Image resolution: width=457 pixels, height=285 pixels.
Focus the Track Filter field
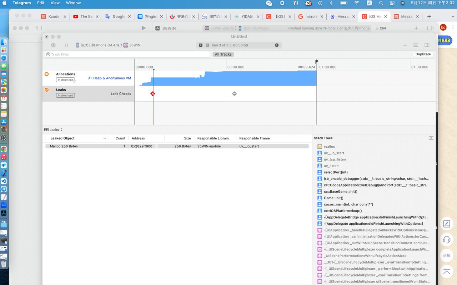128,55
